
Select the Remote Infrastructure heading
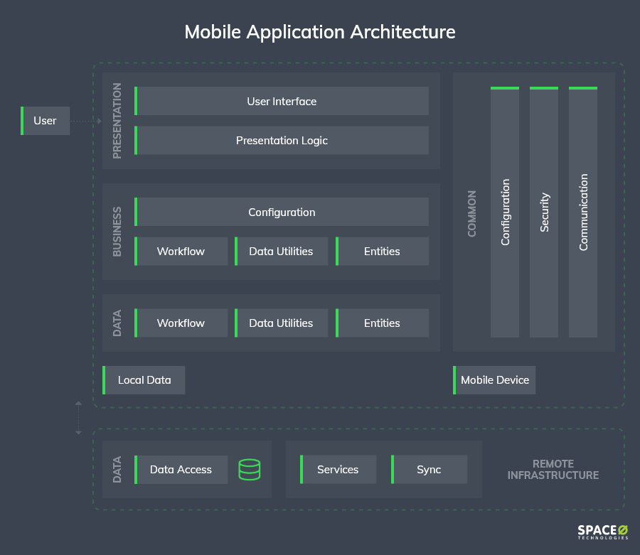click(553, 469)
